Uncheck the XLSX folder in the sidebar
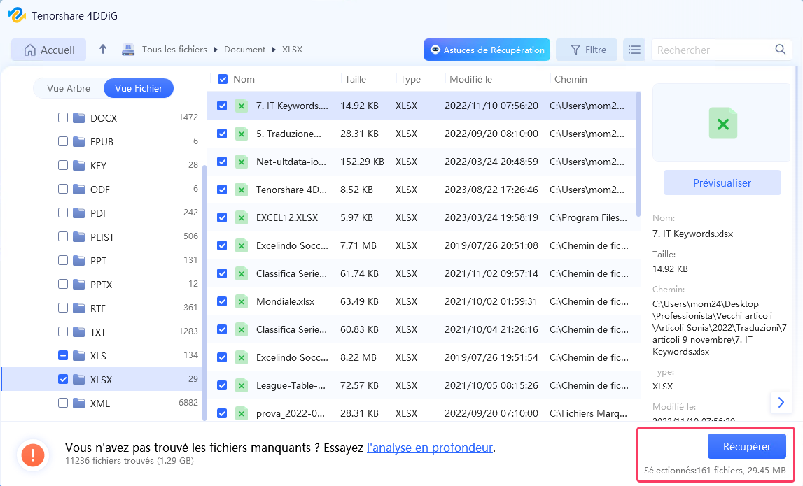 pos(62,379)
